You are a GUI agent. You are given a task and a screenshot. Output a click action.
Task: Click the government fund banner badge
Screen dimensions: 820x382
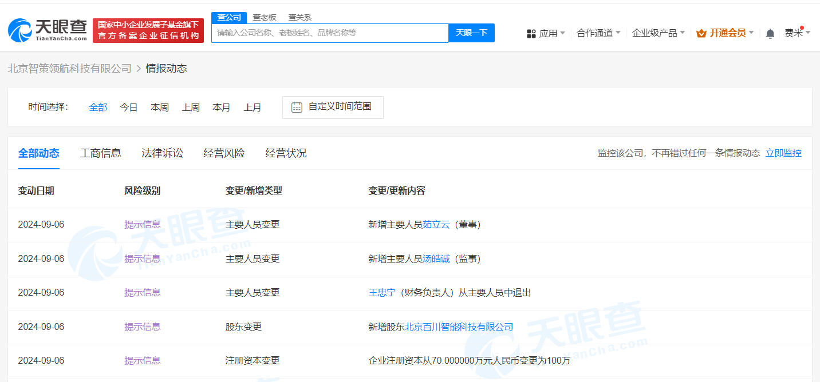148,30
